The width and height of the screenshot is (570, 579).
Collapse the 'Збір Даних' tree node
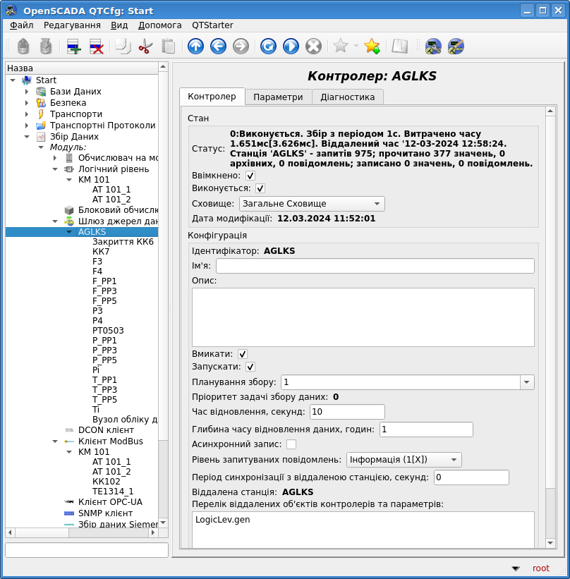click(27, 137)
